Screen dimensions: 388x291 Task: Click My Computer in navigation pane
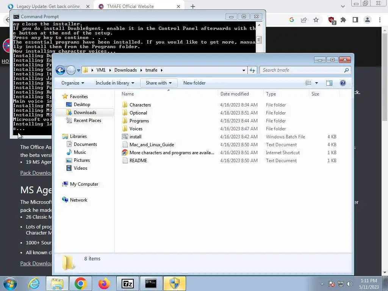click(84, 184)
